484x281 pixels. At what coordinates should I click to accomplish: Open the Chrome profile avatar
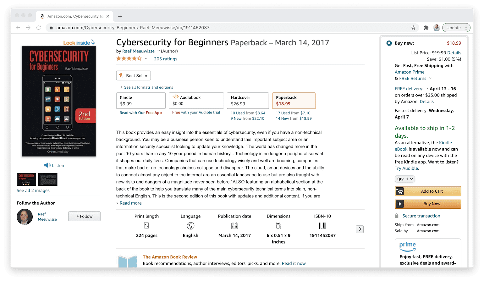(x=437, y=28)
